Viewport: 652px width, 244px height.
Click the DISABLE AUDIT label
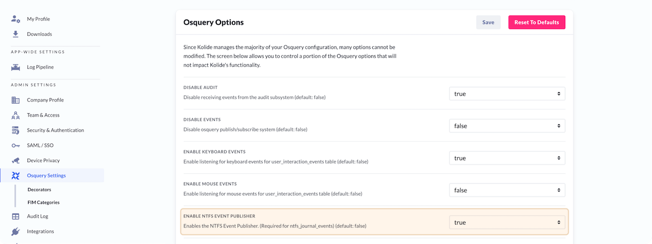point(201,88)
